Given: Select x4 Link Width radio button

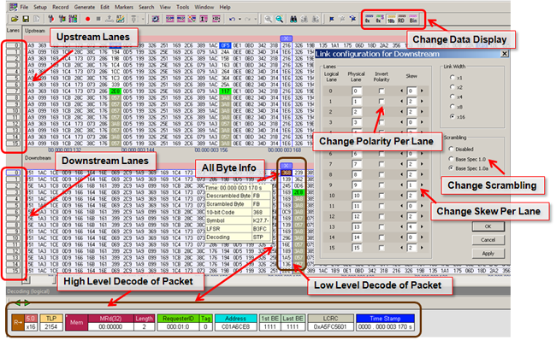Looking at the screenshot, I should [452, 97].
